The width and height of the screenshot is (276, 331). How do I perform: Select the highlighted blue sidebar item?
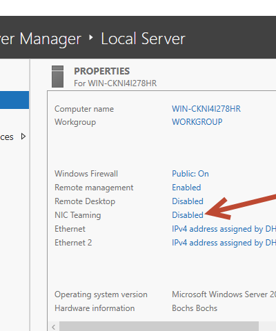pos(14,100)
